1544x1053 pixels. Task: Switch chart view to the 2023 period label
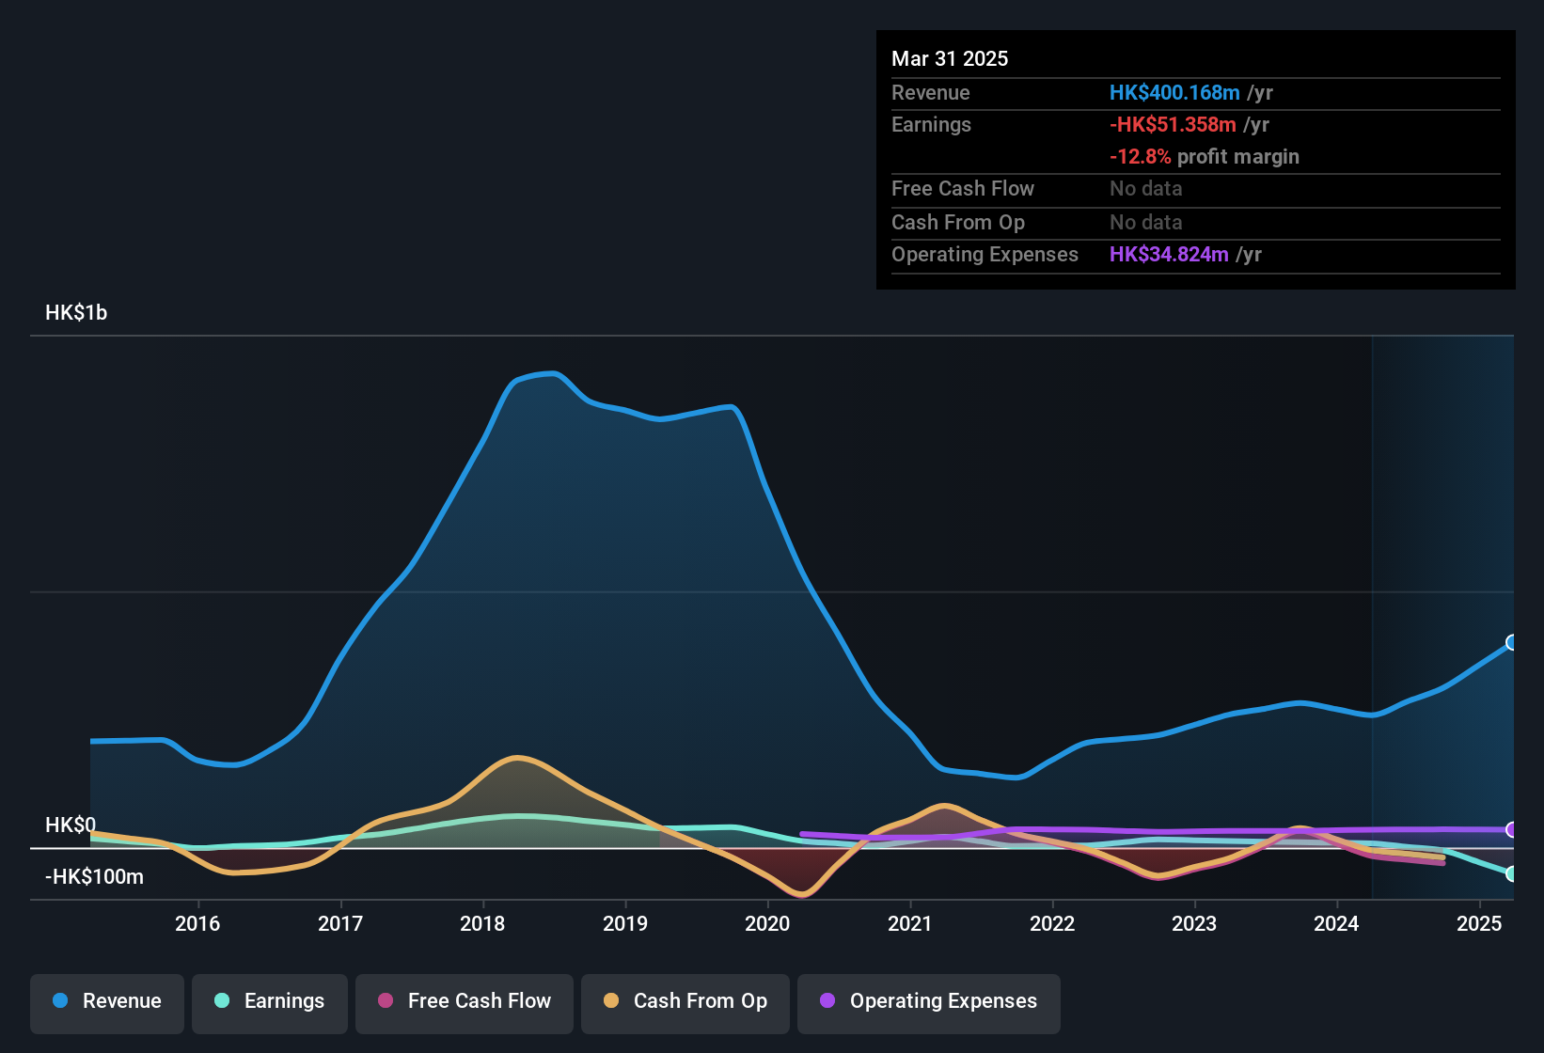coord(1194,924)
